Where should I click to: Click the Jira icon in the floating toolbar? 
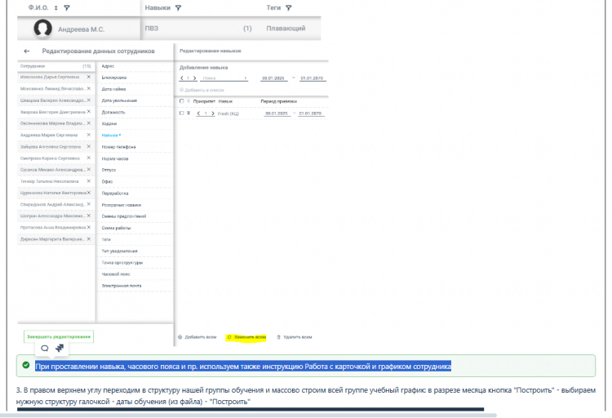point(60,348)
